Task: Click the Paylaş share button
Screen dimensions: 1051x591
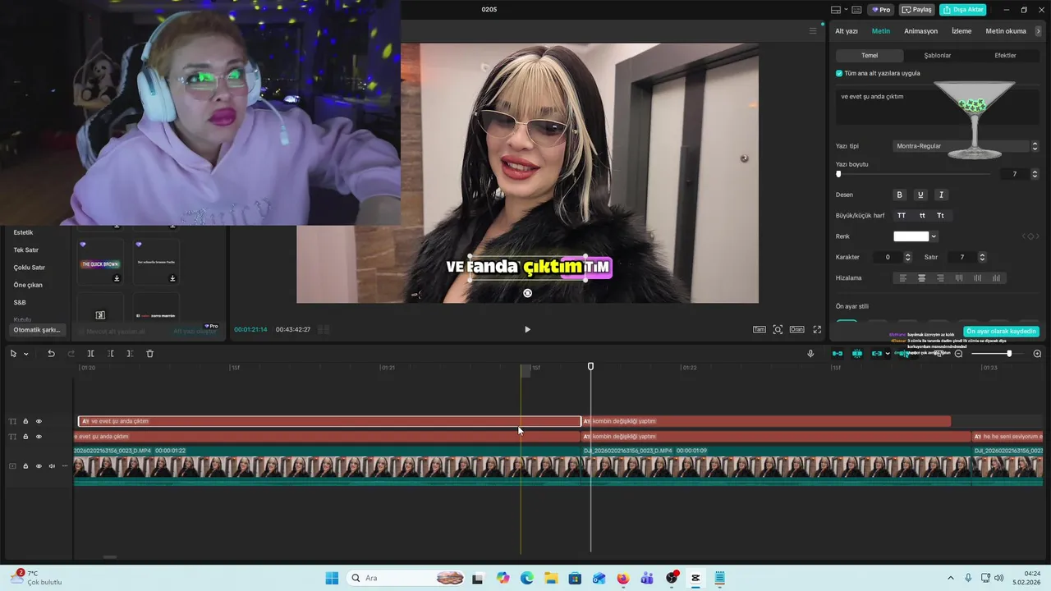Action: click(x=917, y=10)
